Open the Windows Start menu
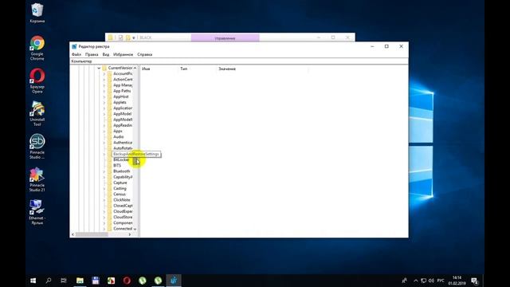510x287 pixels. [33, 281]
